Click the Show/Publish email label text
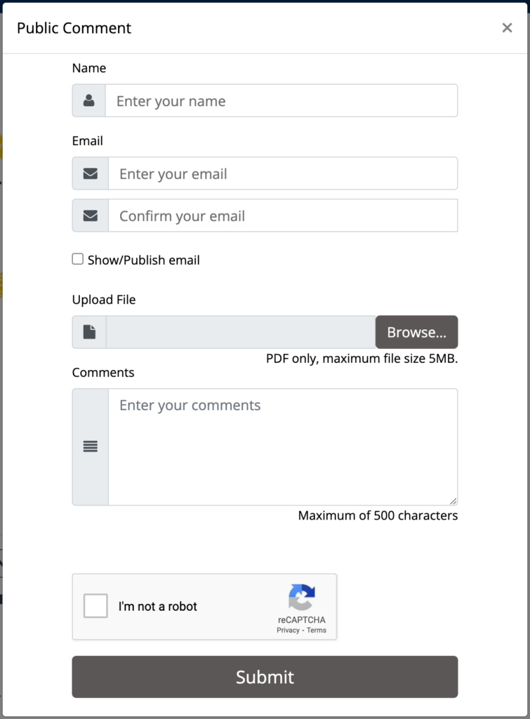This screenshot has height=719, width=530. 143,260
